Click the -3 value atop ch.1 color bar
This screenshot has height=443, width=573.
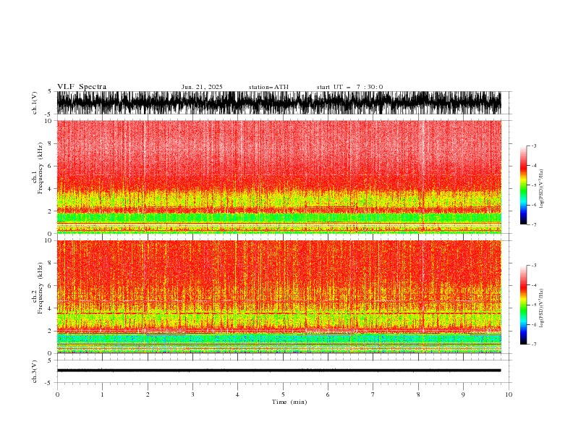[534, 145]
